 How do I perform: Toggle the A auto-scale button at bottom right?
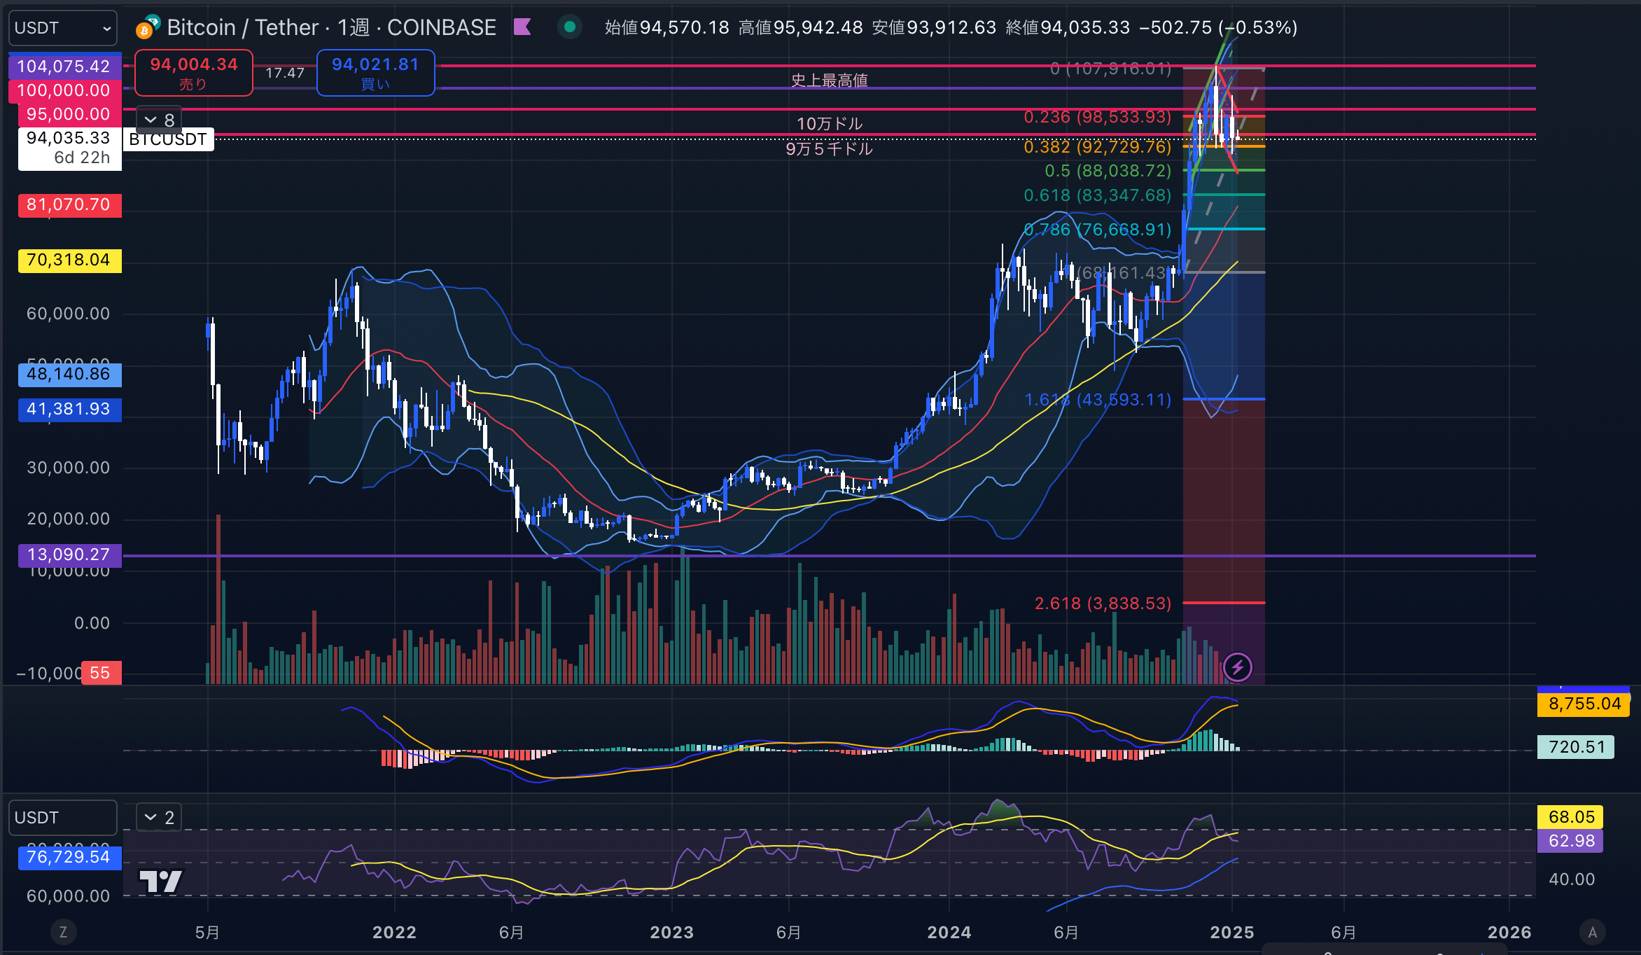(x=1593, y=932)
